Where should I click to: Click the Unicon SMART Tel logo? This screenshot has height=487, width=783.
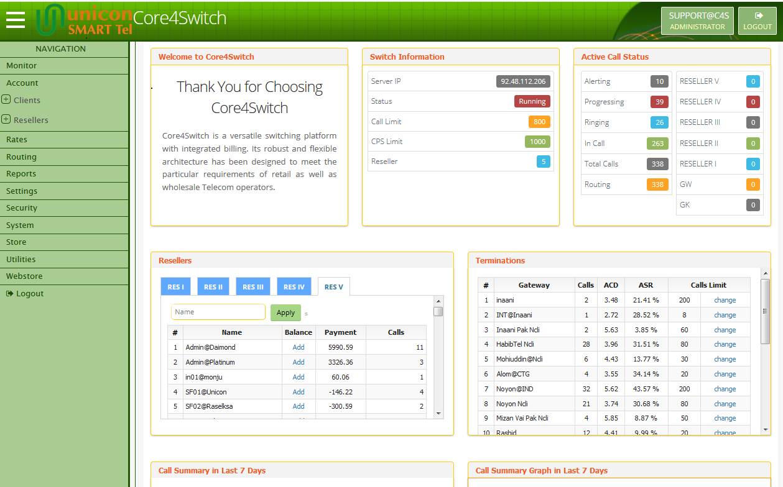pyautogui.click(x=83, y=20)
